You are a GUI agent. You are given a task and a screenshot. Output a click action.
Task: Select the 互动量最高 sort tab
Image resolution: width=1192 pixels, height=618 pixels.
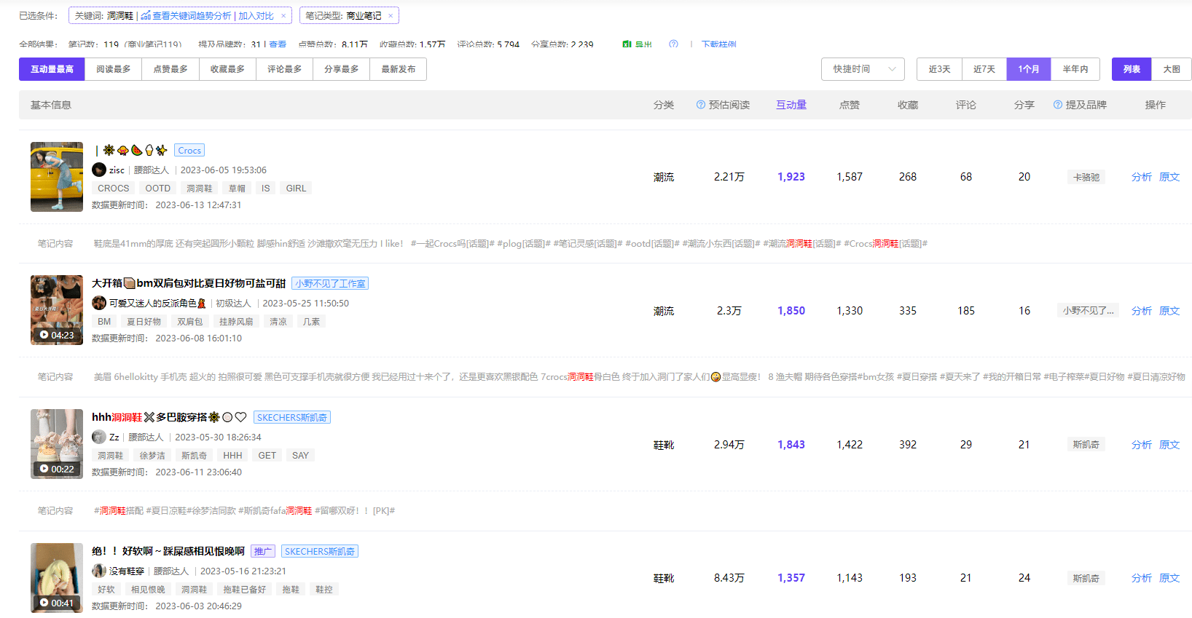click(x=52, y=69)
